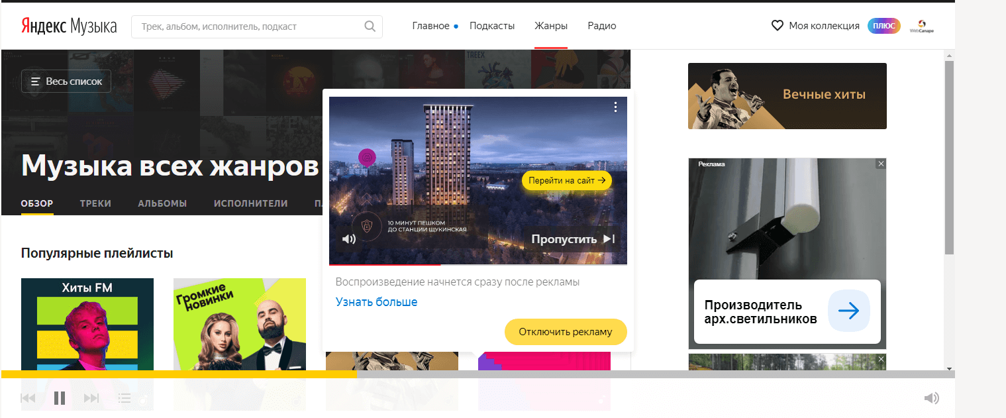
Task: Expand the Весь список genre list
Action: [66, 81]
